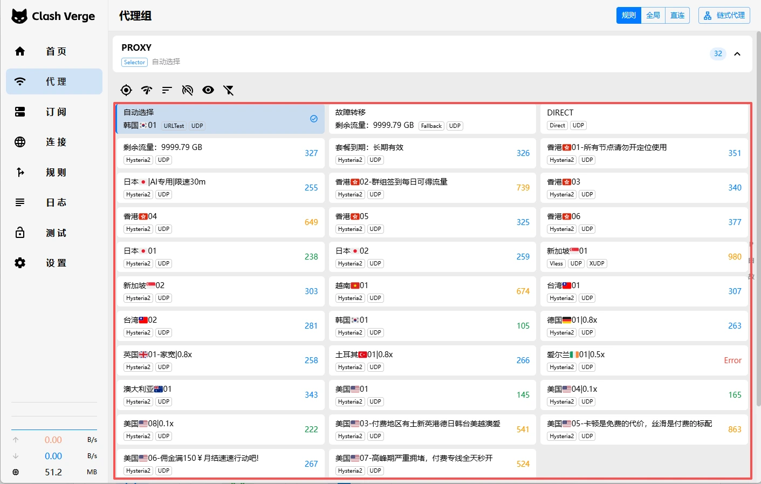The width and height of the screenshot is (761, 484).
Task: Select the 故障转移 Fallback proxy
Action: coord(433,119)
